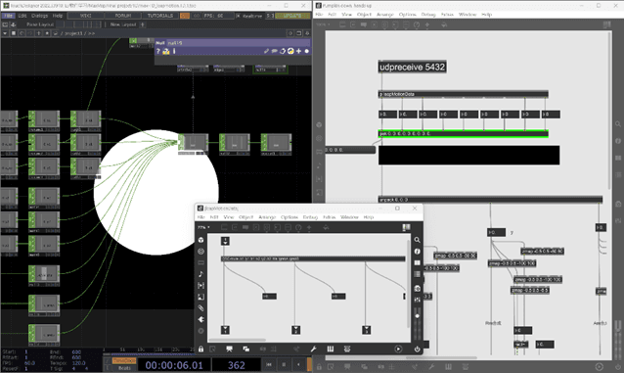Click the inlet object in leapMotionData patcher
This screenshot has width=624, height=373.
(x=225, y=241)
